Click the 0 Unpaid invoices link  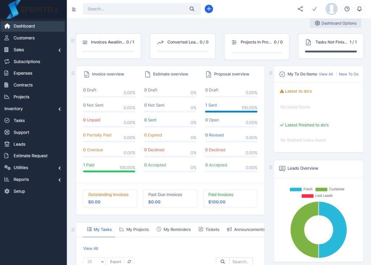92,120
